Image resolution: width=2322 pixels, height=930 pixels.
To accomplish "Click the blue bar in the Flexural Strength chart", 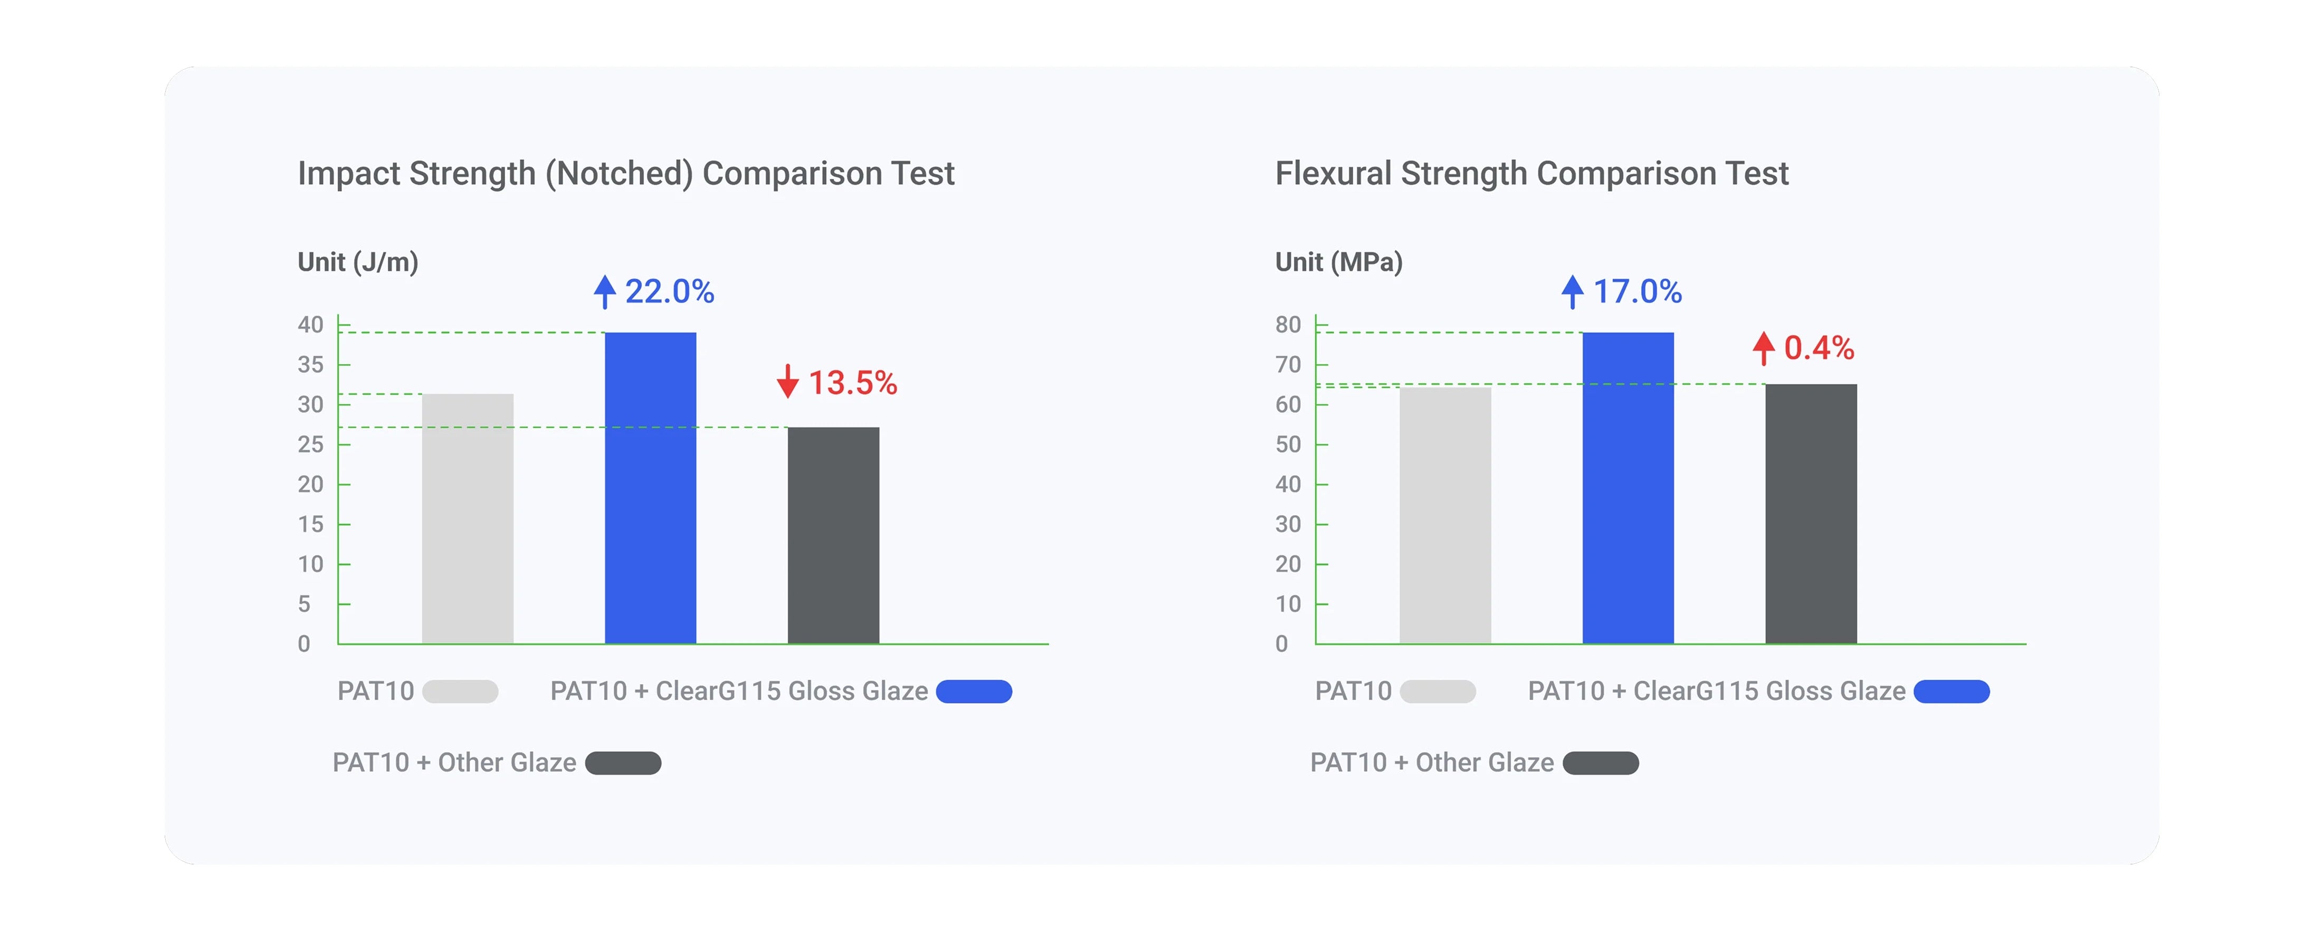I will click(1628, 488).
